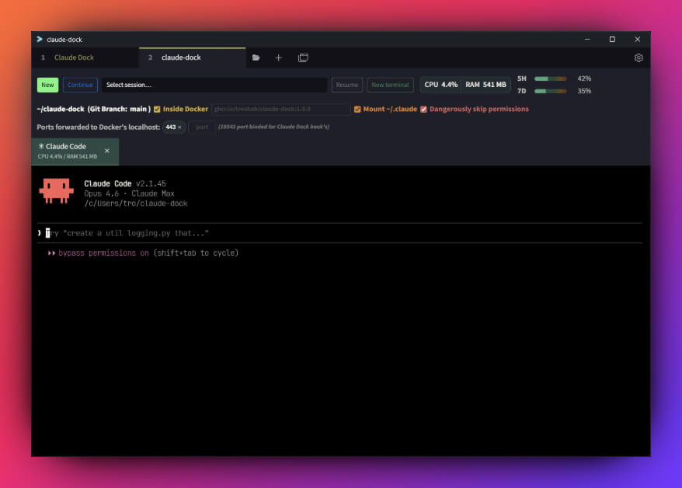
Task: Click the Continue button
Action: (x=80, y=85)
